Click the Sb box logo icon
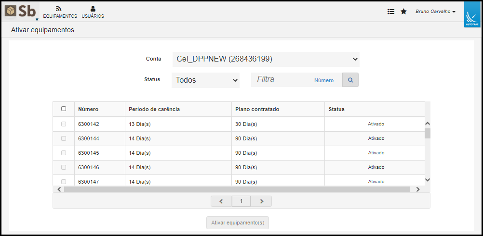The image size is (483, 236). (10, 11)
